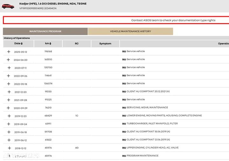Expand the 2025-05-12 operation row
229x161 pixels.
[9, 52]
